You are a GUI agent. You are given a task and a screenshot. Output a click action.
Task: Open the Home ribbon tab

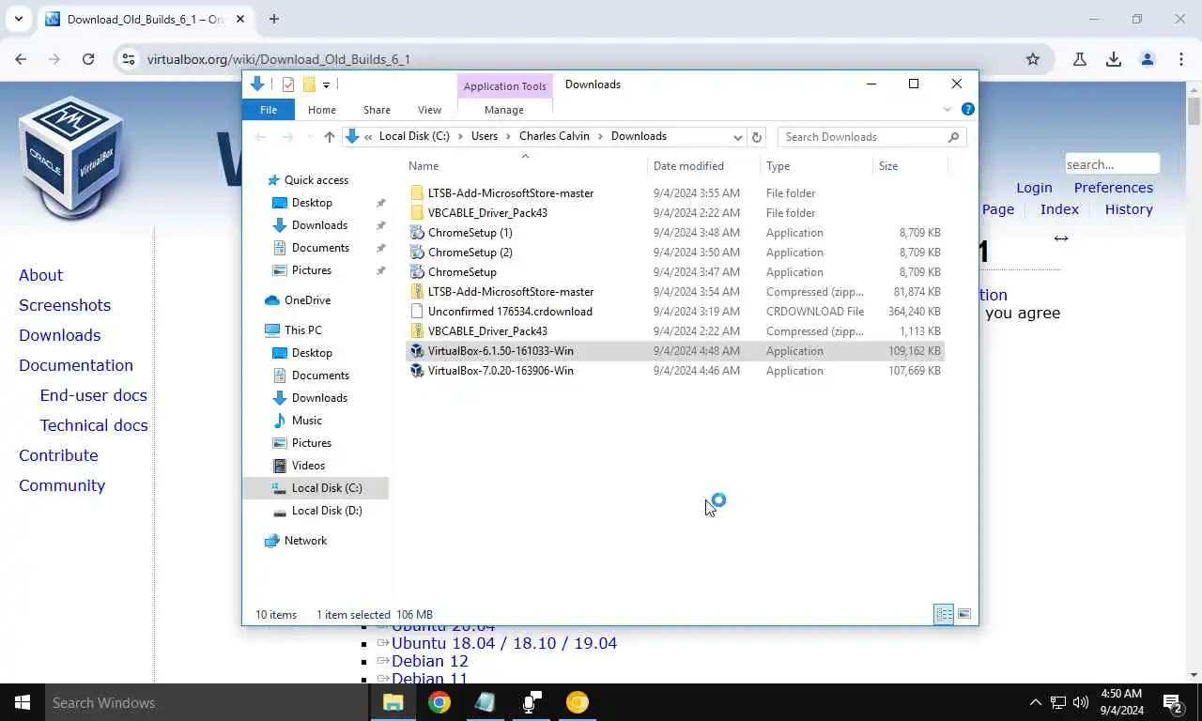tap(321, 110)
